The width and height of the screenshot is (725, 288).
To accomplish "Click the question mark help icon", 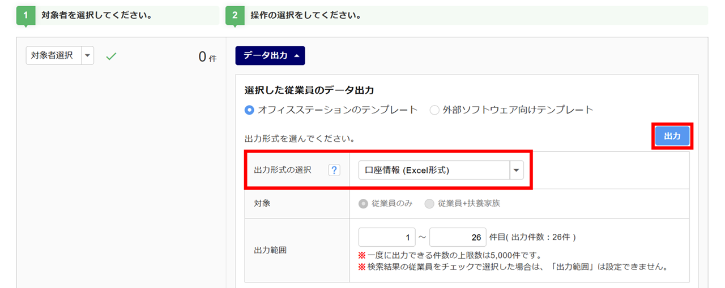I will (334, 170).
